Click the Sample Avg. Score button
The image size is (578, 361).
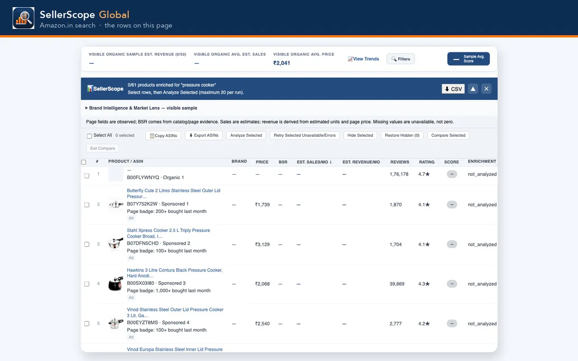coord(468,59)
